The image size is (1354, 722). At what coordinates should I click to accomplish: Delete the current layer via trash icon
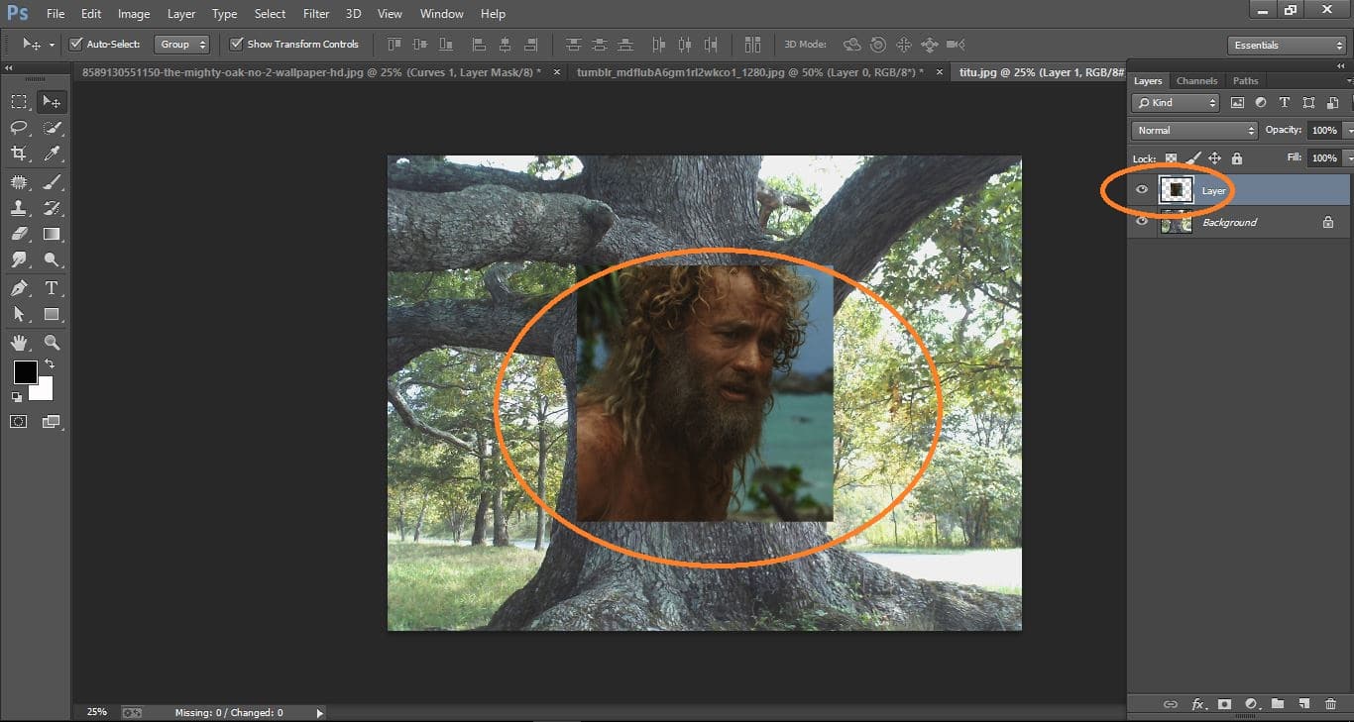pyautogui.click(x=1332, y=704)
